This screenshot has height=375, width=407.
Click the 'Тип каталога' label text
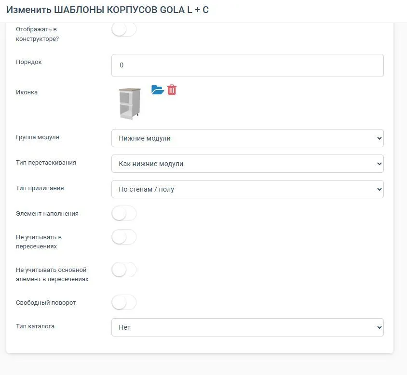coord(35,326)
